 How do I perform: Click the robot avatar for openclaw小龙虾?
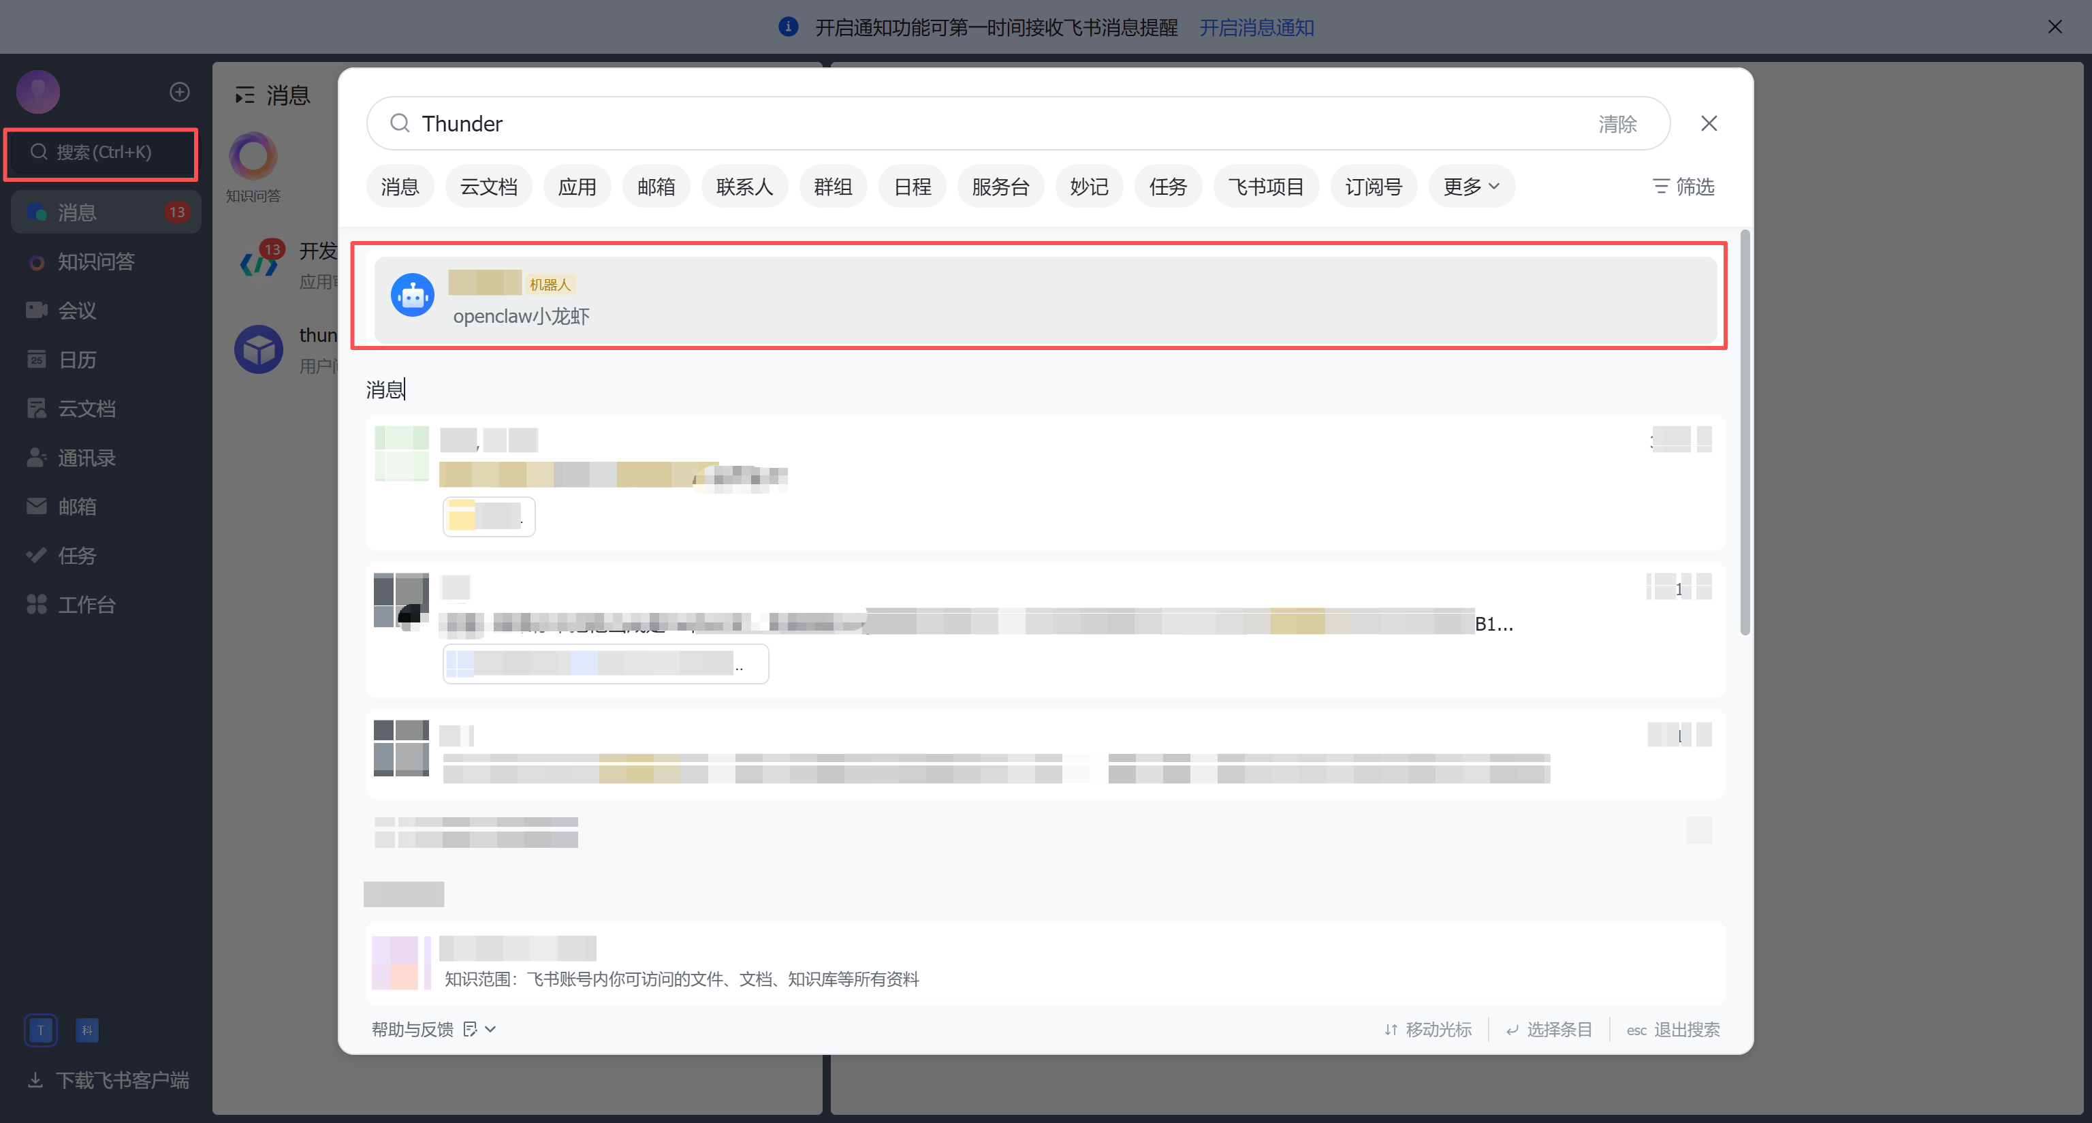tap(413, 296)
